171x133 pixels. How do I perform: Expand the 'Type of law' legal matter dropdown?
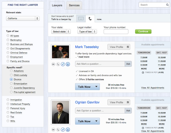coord(87,32)
